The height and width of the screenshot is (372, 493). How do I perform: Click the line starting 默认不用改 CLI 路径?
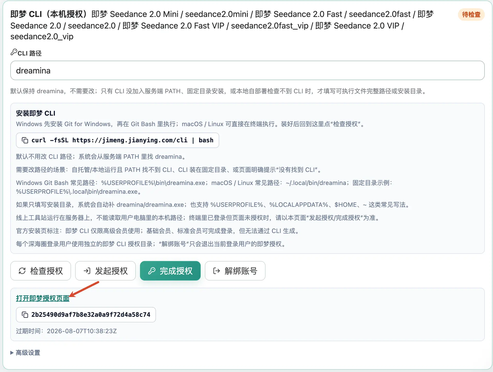(x=101, y=157)
